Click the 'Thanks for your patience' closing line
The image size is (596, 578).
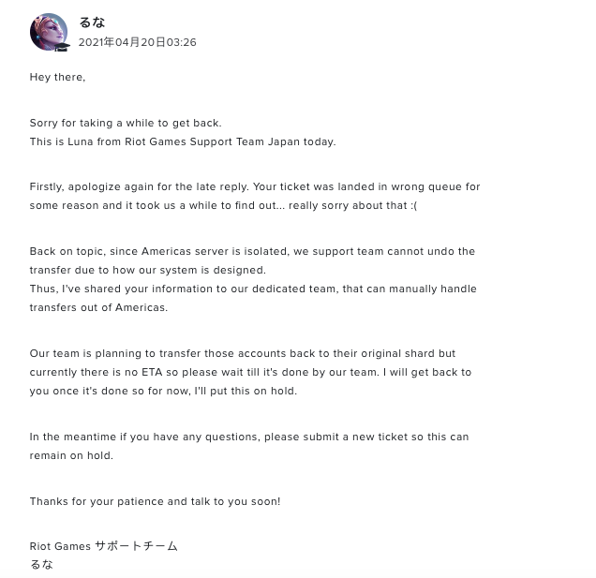(x=155, y=501)
